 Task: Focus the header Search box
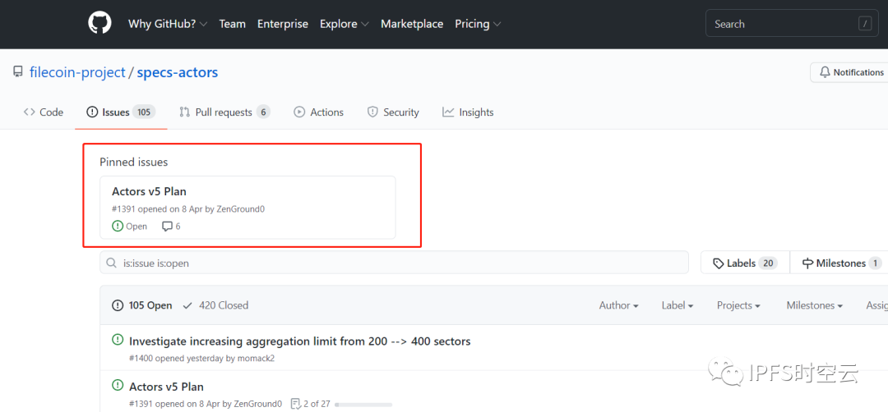792,24
